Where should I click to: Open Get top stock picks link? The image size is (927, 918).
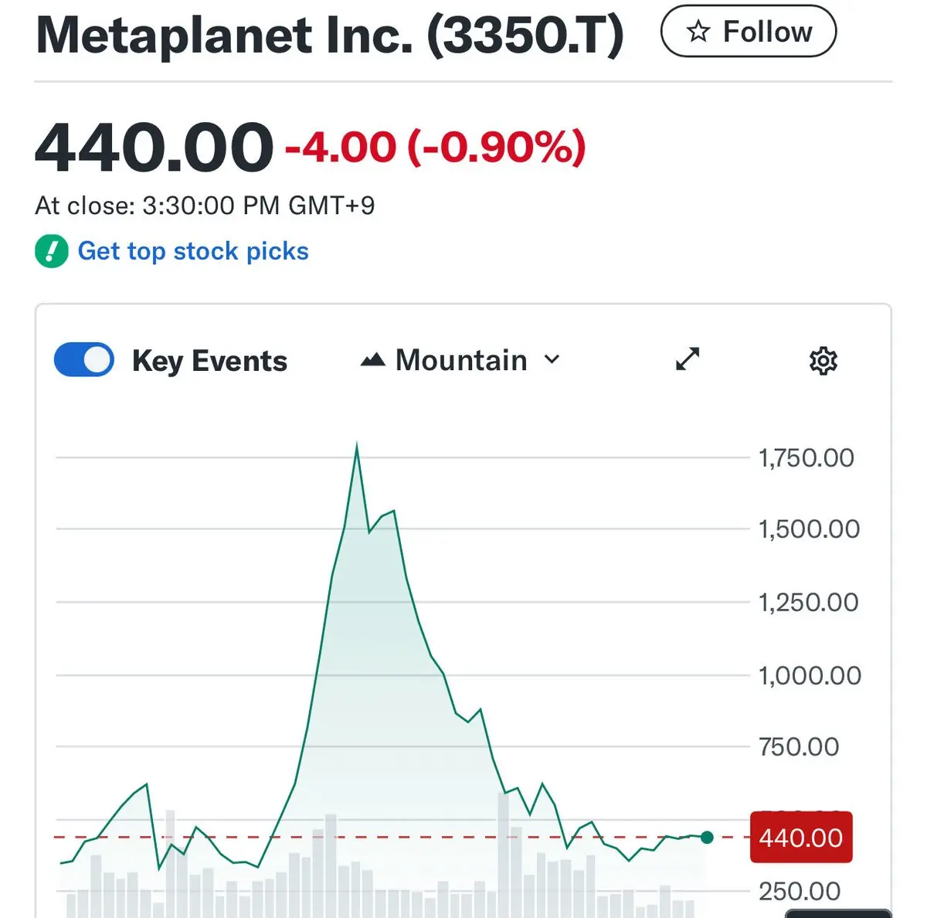pos(193,251)
